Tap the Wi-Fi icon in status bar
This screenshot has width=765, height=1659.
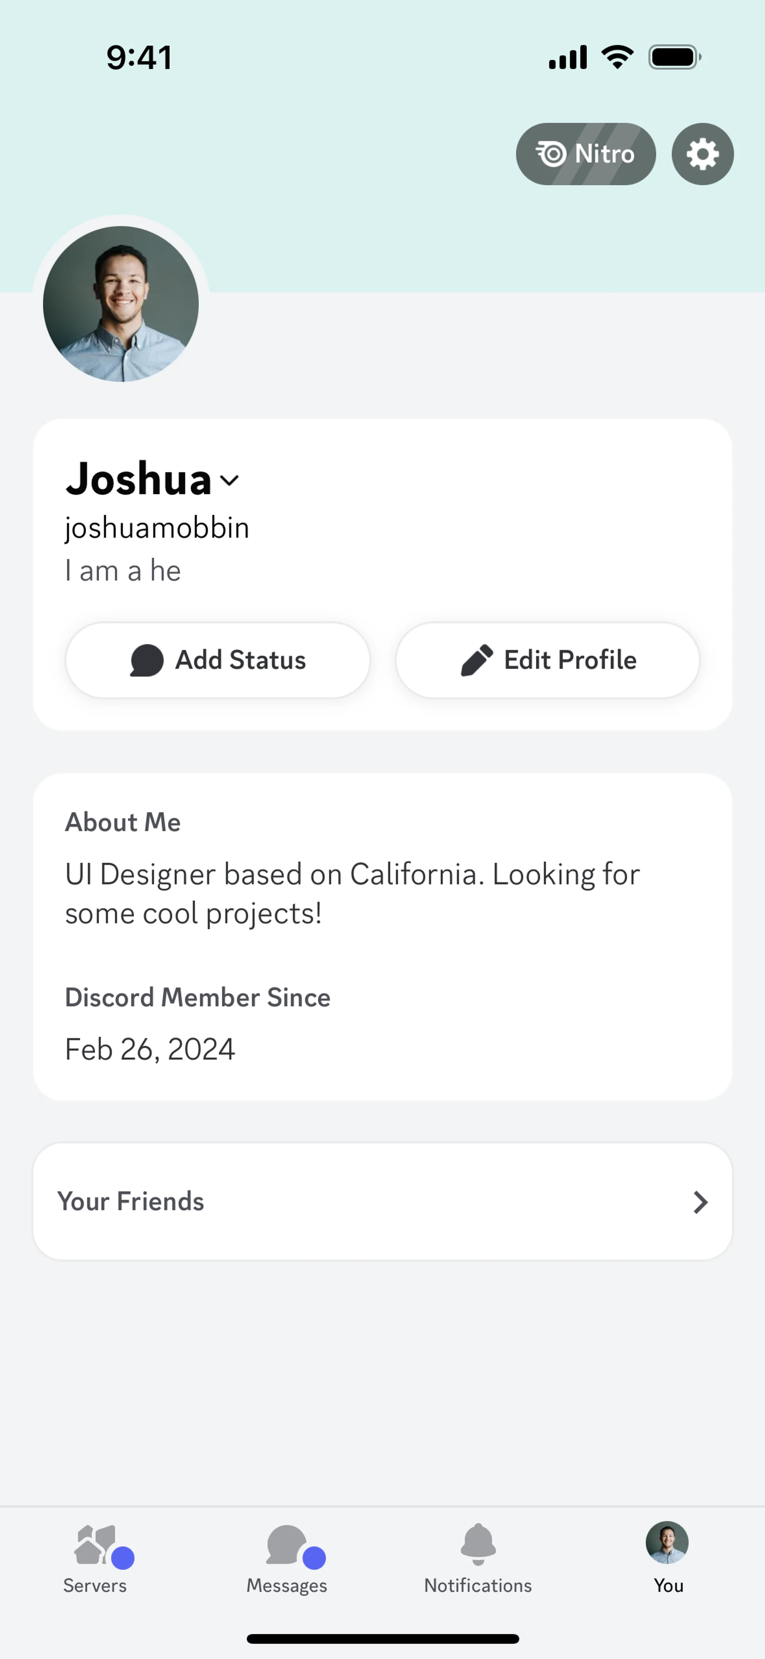click(617, 57)
